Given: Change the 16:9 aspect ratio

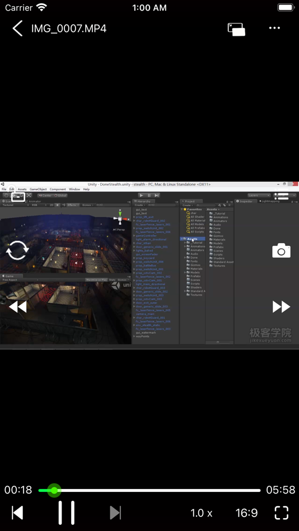Looking at the screenshot, I should click(247, 513).
